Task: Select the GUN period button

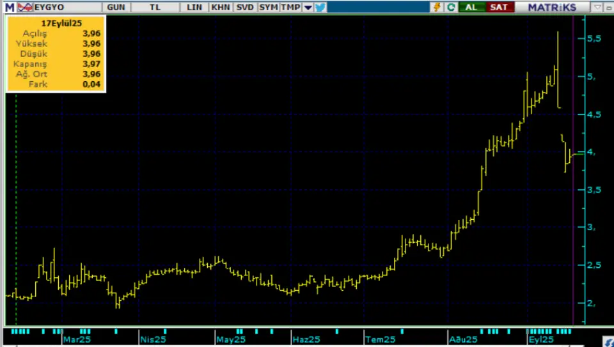Action: pyautogui.click(x=116, y=7)
